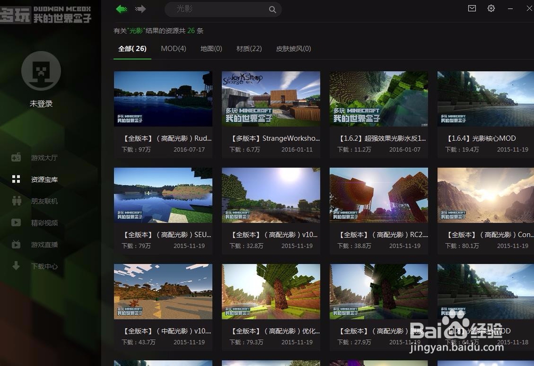The width and height of the screenshot is (534, 366).
Task: Open the 27.9万 downloads shader thumbnail
Action: click(x=379, y=291)
